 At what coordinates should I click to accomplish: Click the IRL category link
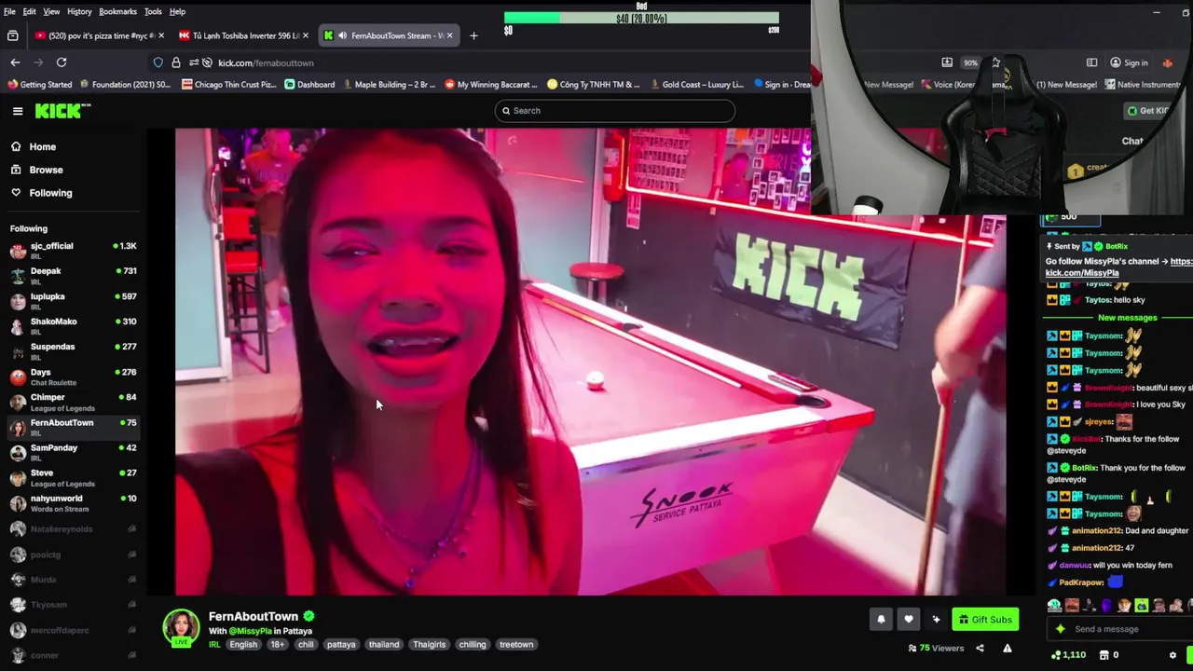pos(214,645)
